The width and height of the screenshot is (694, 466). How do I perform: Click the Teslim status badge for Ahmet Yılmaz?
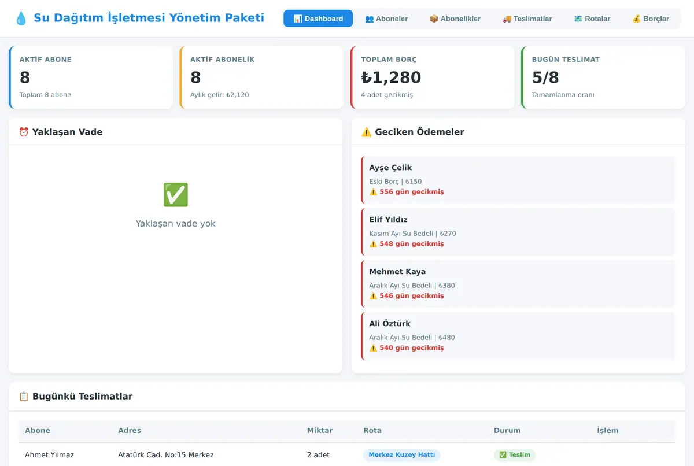click(515, 455)
